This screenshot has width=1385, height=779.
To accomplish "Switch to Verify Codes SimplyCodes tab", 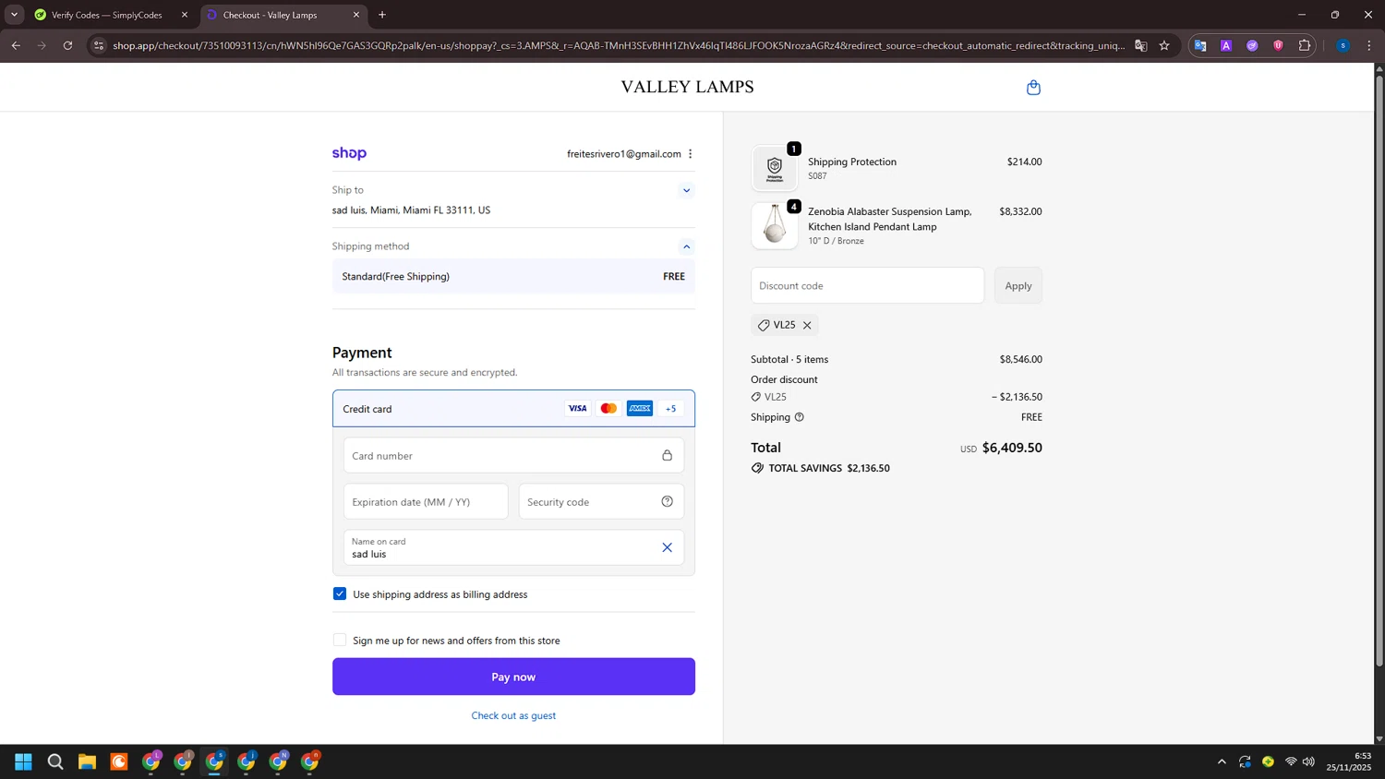I will (106, 15).
